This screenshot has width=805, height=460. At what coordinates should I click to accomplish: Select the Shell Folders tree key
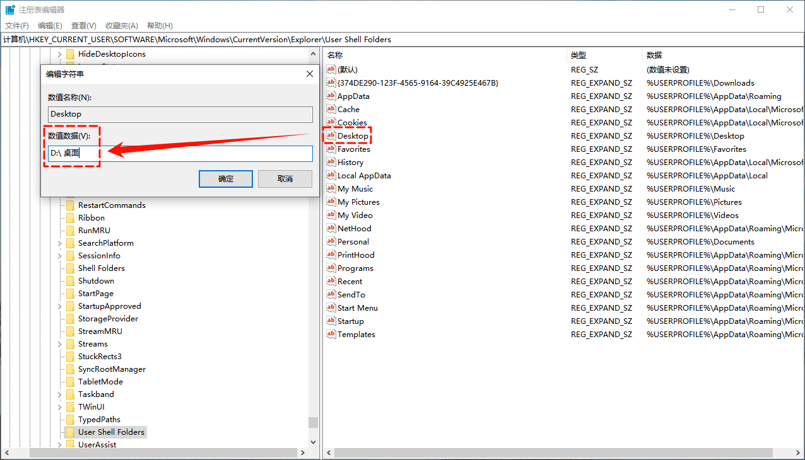pos(101,268)
